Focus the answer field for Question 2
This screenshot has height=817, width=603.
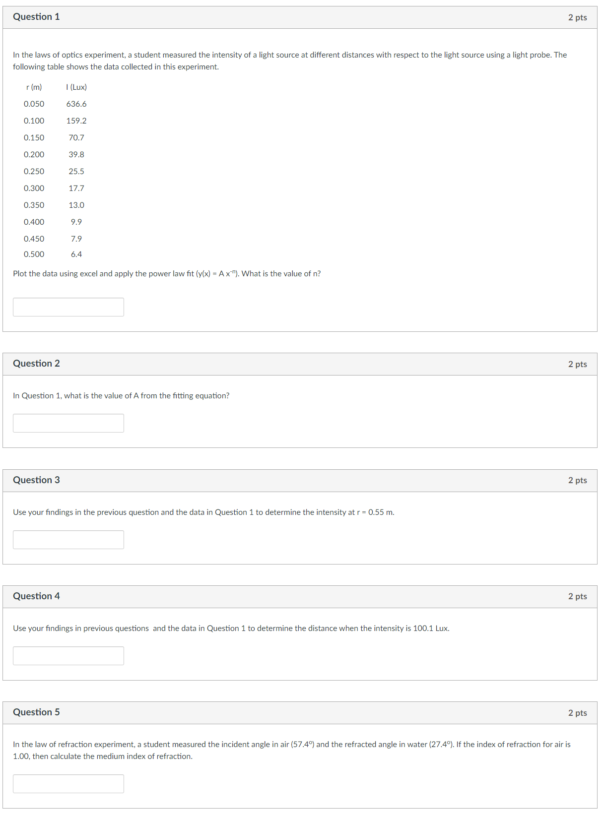[68, 423]
